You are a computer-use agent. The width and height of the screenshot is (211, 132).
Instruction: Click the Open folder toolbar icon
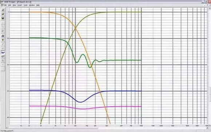[x=3, y=14]
